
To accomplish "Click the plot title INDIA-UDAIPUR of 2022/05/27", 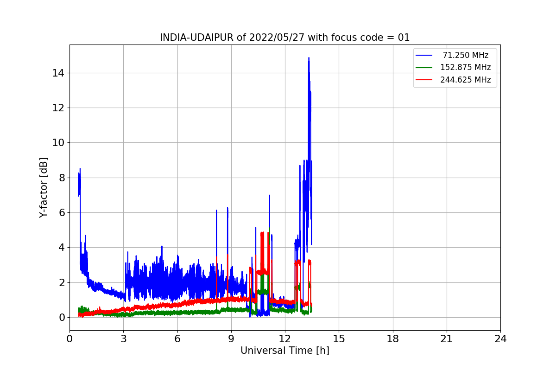I will 284,38.
